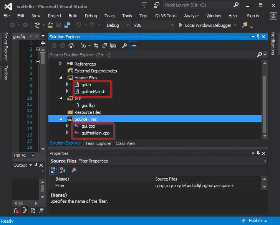Click the Find in Files toolbar icon

(245, 25)
